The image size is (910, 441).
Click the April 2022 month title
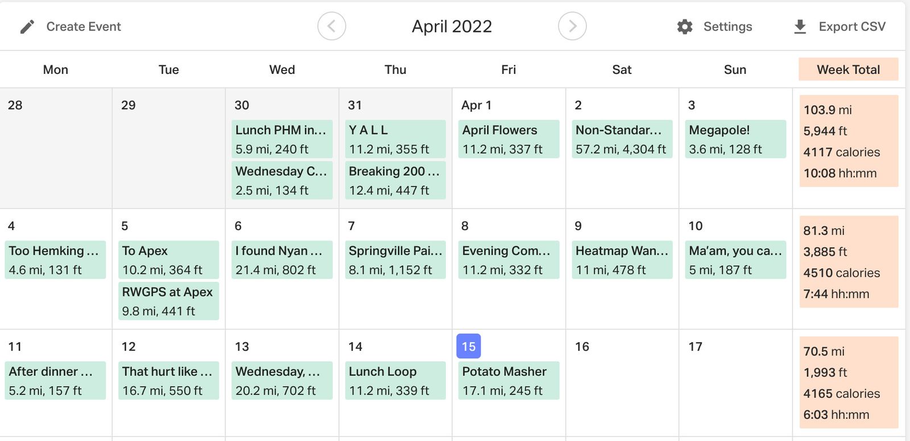coord(452,26)
